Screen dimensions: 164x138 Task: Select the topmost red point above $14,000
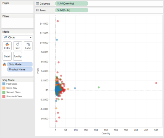tap(58, 21)
